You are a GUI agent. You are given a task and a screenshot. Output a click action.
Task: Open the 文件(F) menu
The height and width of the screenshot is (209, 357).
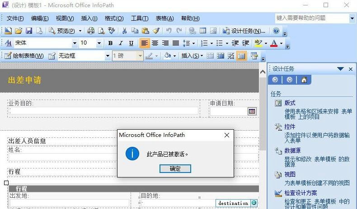[x=15, y=18]
